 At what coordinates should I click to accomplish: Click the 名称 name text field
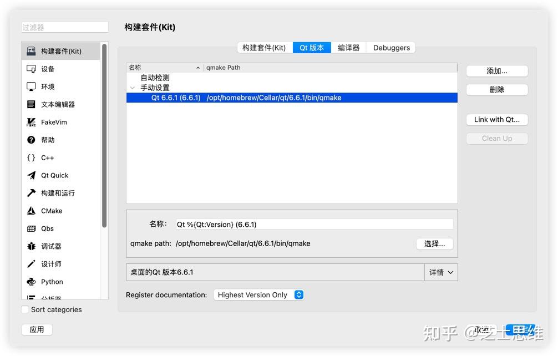point(314,225)
